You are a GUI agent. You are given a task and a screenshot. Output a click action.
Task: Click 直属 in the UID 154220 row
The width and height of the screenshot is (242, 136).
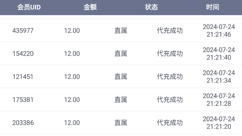tap(121, 54)
